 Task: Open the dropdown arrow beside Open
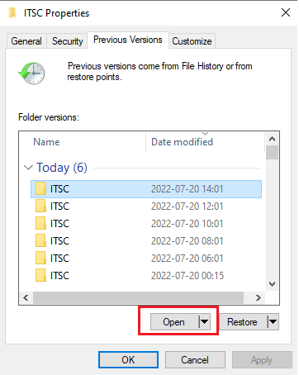coord(204,321)
